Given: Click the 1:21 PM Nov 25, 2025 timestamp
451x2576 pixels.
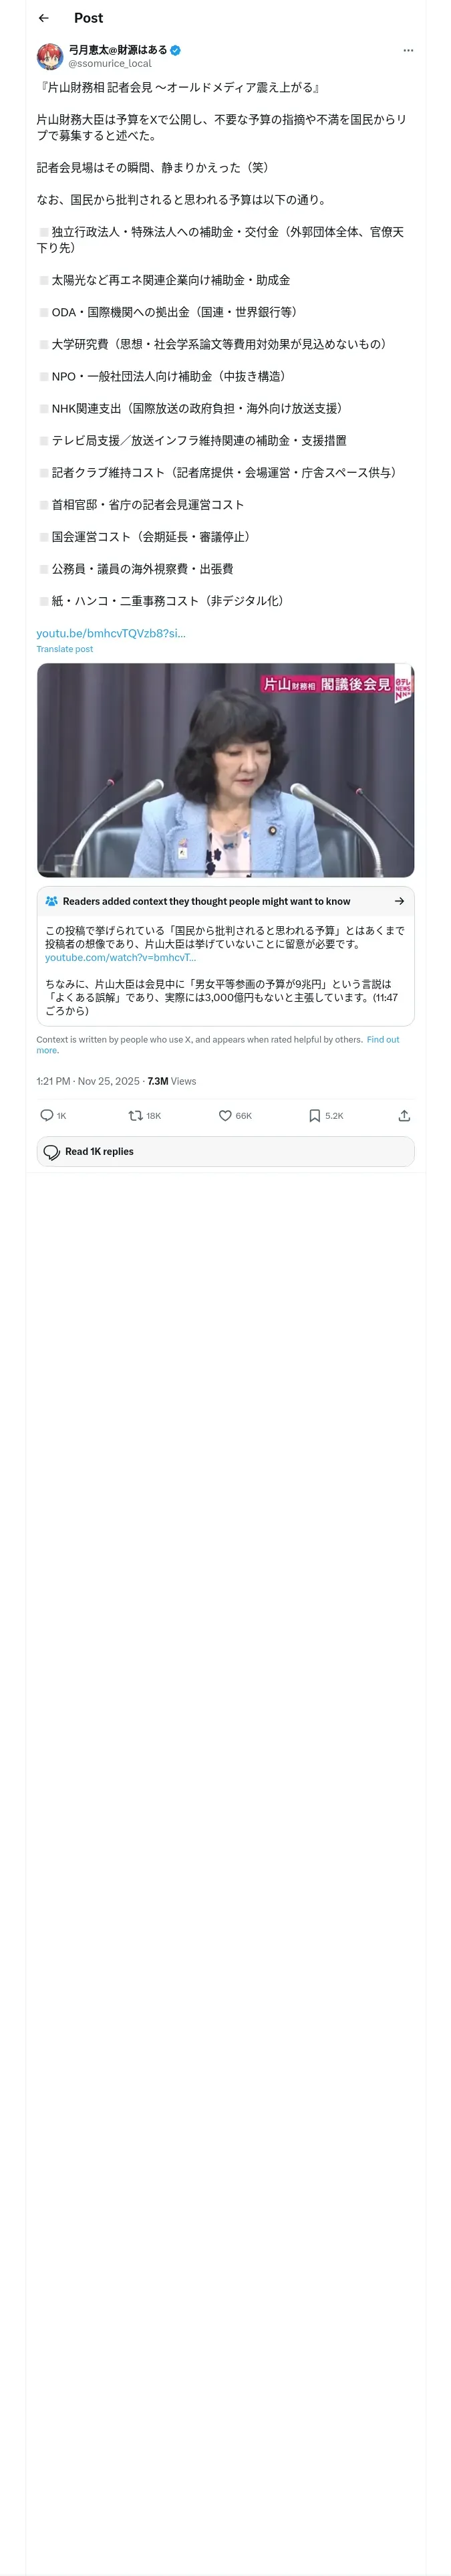Looking at the screenshot, I should (88, 1081).
